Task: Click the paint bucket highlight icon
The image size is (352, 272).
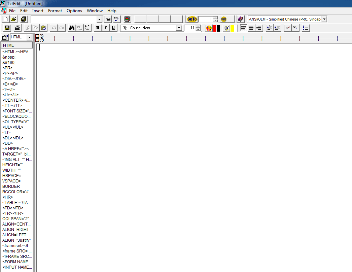Action: coord(226,28)
